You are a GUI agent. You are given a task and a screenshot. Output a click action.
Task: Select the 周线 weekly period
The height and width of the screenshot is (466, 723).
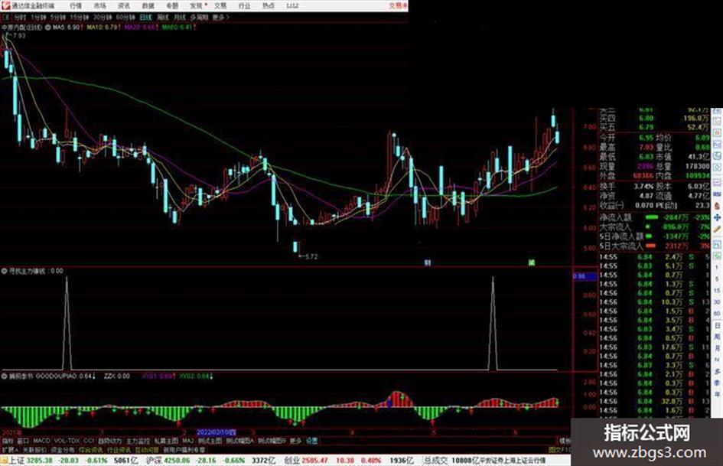pyautogui.click(x=163, y=17)
